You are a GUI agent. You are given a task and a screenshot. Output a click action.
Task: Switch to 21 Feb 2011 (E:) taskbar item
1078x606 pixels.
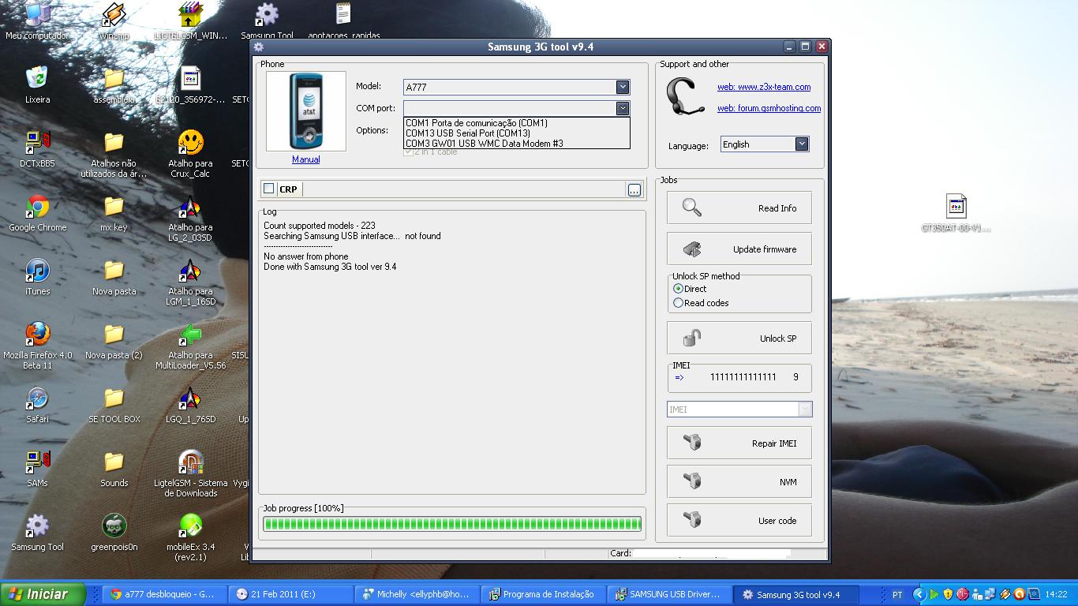point(290,594)
